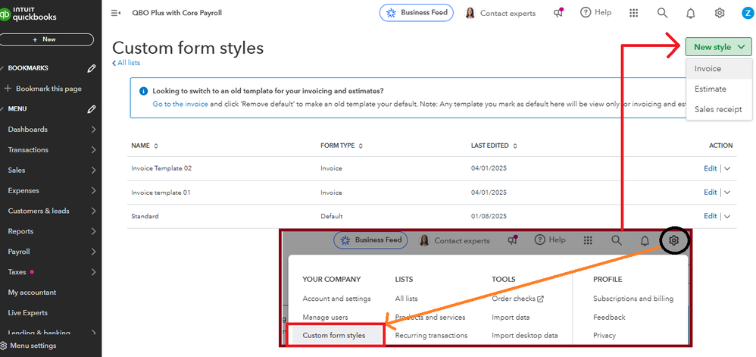The image size is (756, 357).
Task: Open the apps grid icon
Action: (633, 13)
